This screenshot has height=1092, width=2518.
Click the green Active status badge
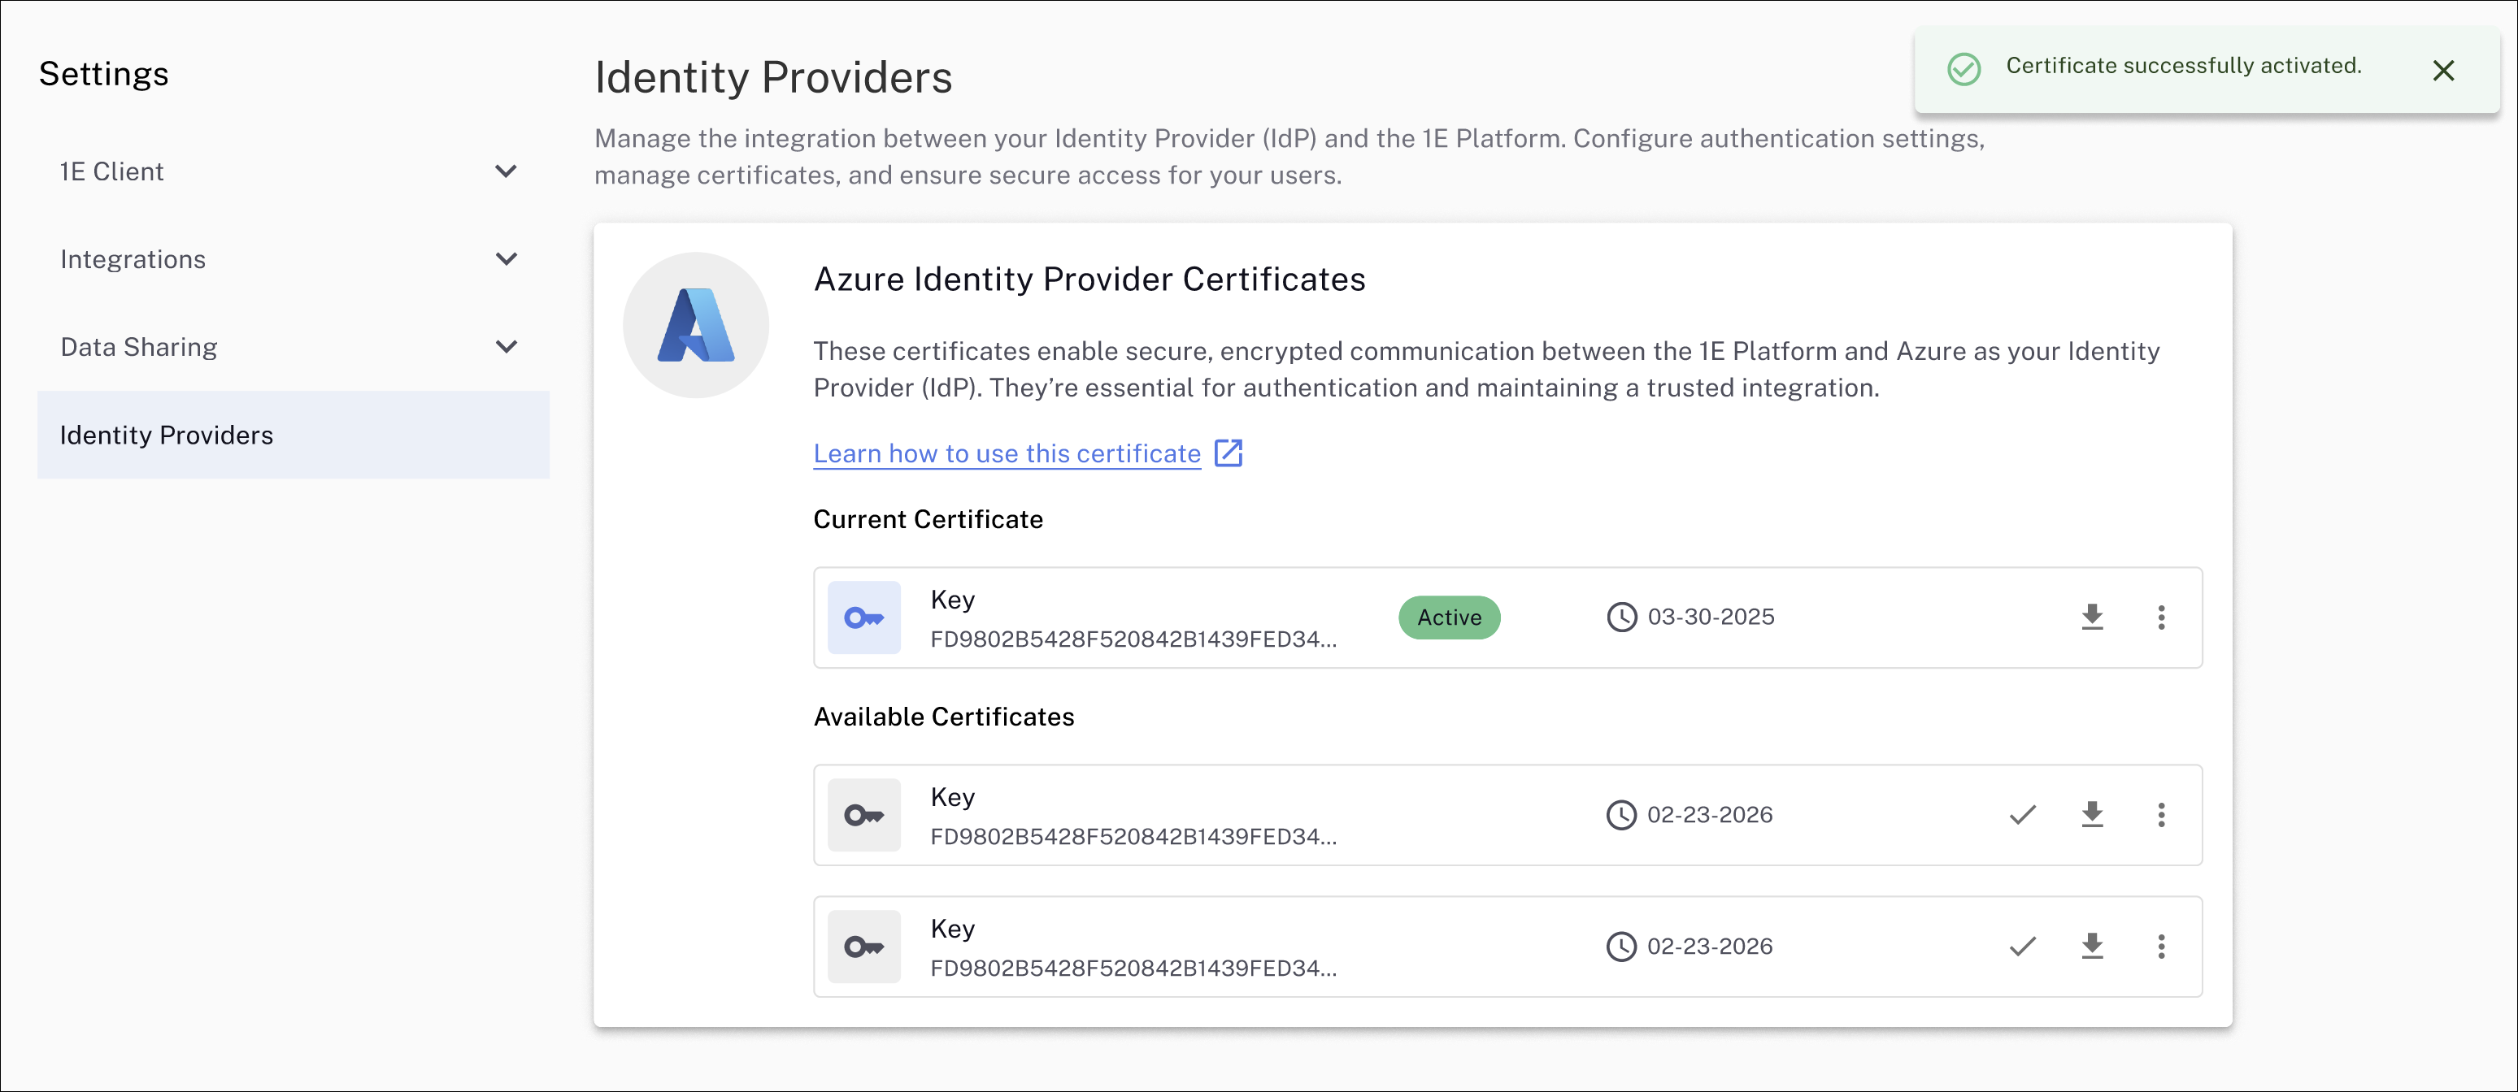1450,617
